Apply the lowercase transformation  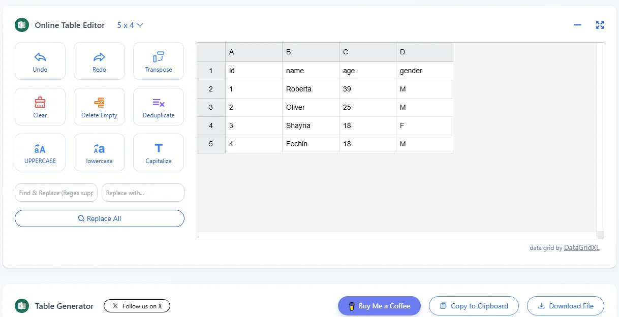tap(99, 152)
